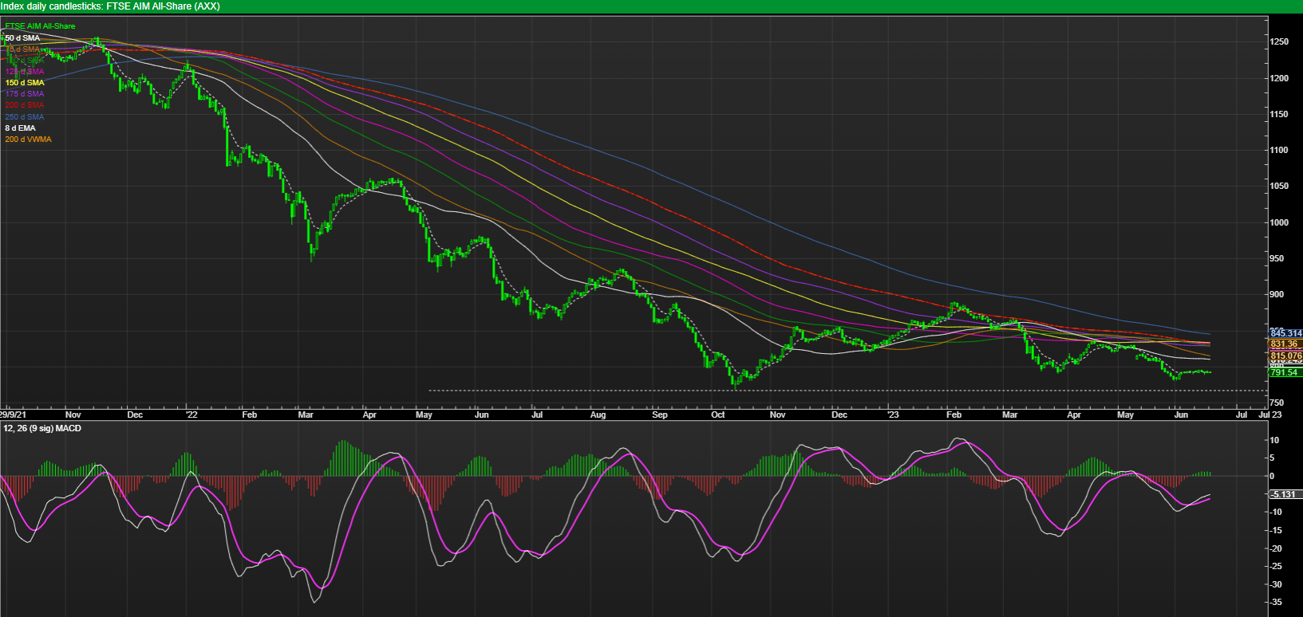This screenshot has height=617, width=1303.
Task: Select the 'Oct' date axis label
Action: (x=718, y=415)
